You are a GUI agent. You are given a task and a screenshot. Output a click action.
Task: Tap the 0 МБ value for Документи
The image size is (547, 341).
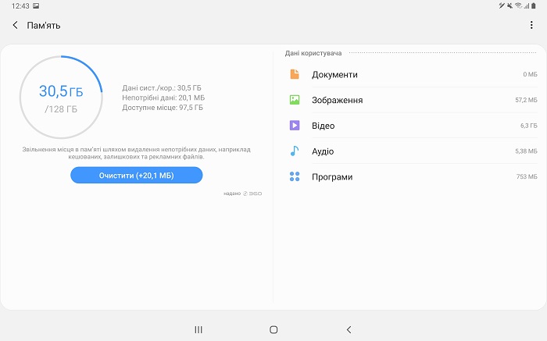click(x=530, y=74)
